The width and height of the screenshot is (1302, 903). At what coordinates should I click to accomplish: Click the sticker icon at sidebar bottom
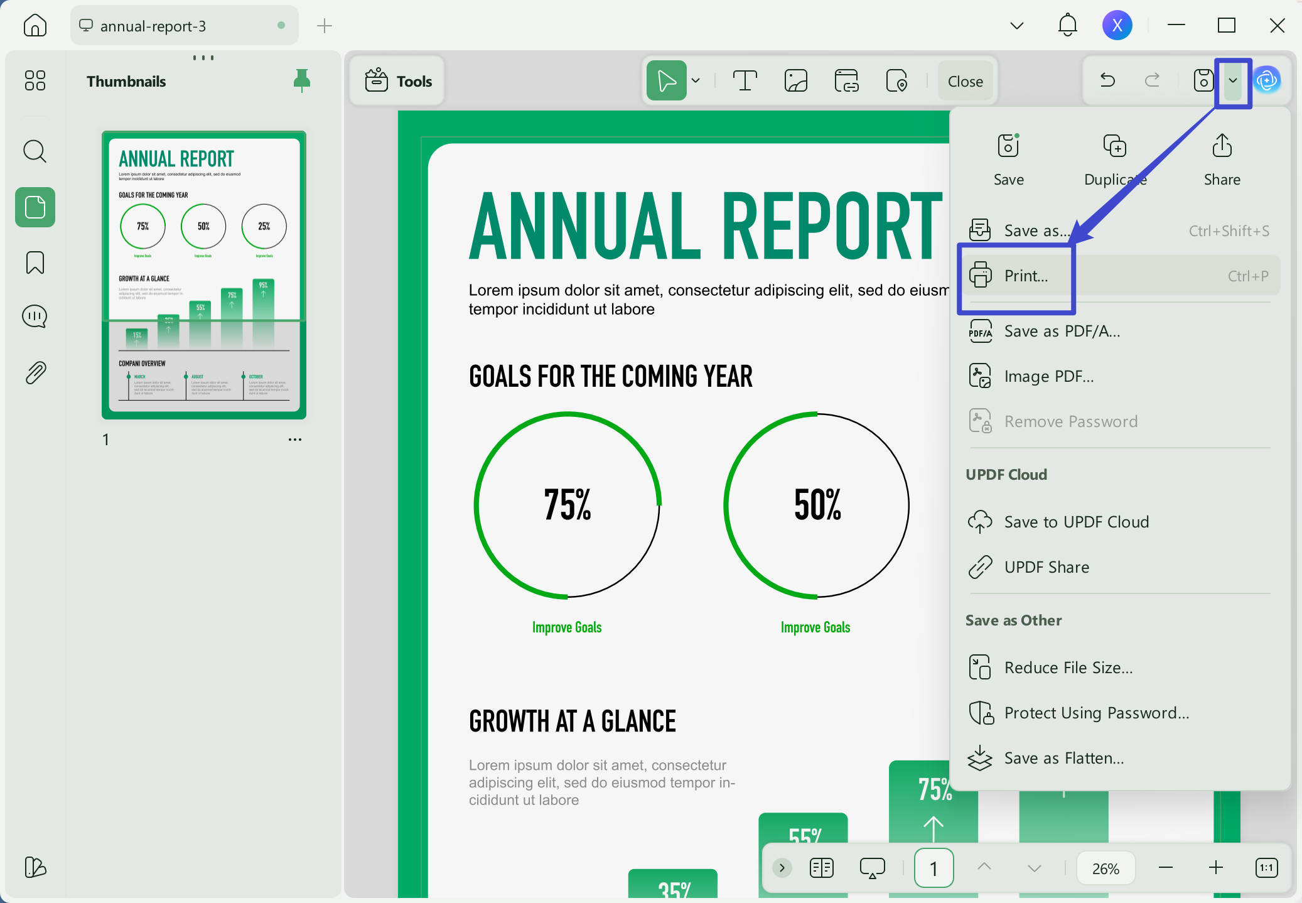coord(35,867)
